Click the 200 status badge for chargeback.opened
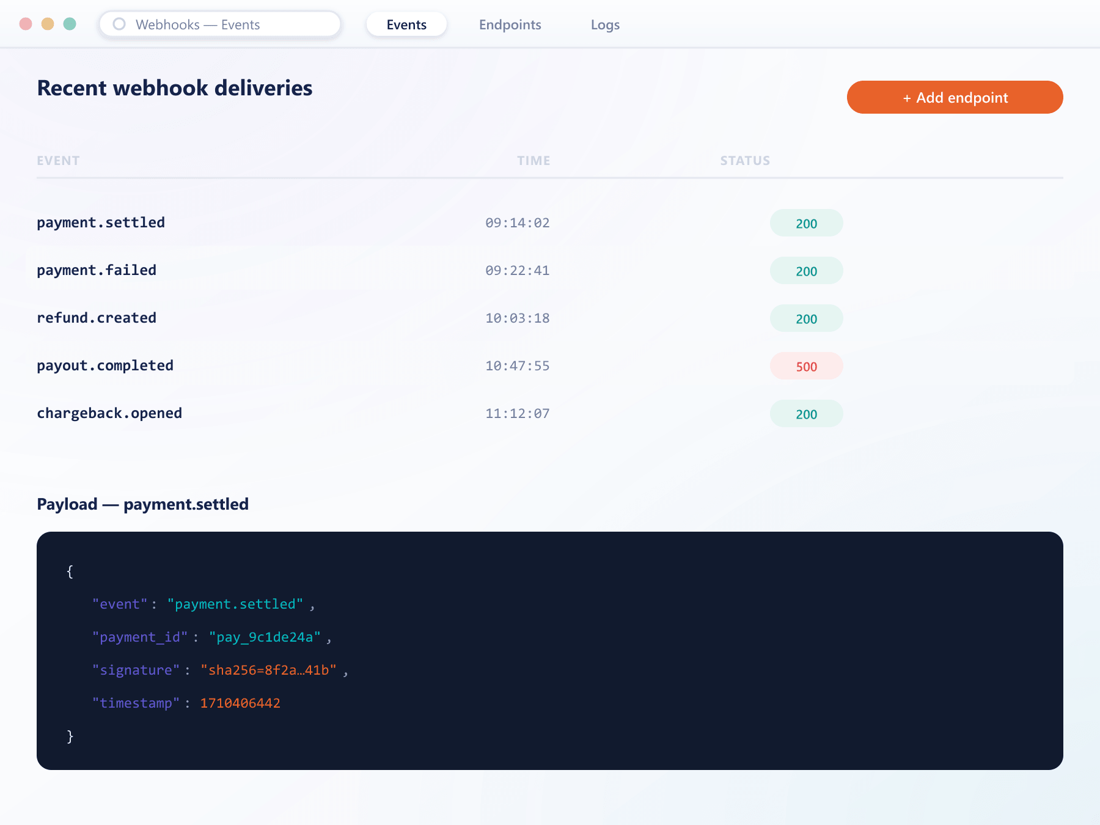Image resolution: width=1100 pixels, height=825 pixels. pyautogui.click(x=806, y=414)
